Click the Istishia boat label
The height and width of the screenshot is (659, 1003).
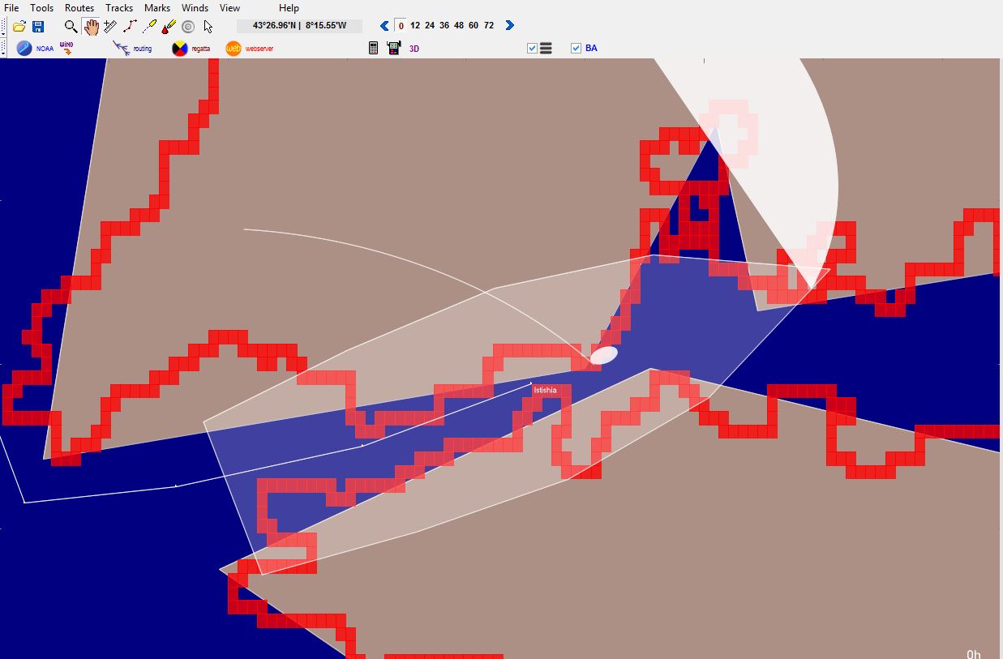545,391
